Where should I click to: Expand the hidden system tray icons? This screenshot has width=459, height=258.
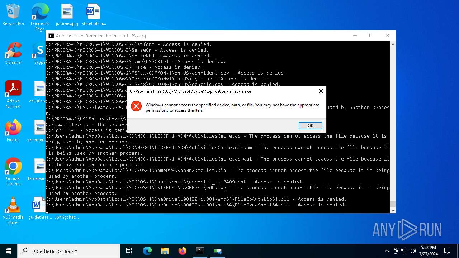pyautogui.click(x=387, y=251)
